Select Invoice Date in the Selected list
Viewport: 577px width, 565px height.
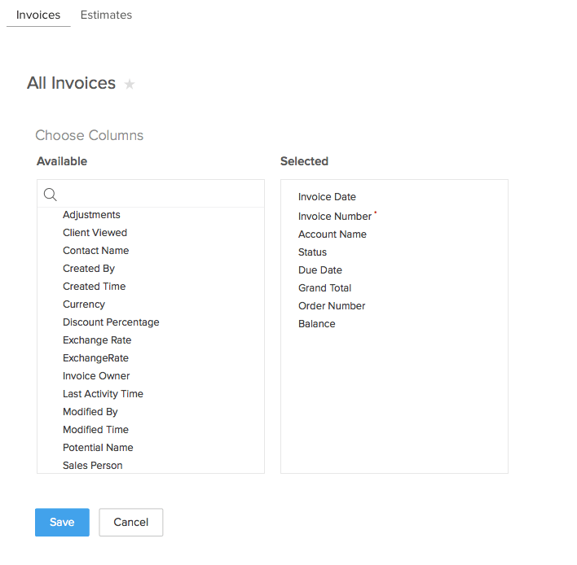point(327,197)
